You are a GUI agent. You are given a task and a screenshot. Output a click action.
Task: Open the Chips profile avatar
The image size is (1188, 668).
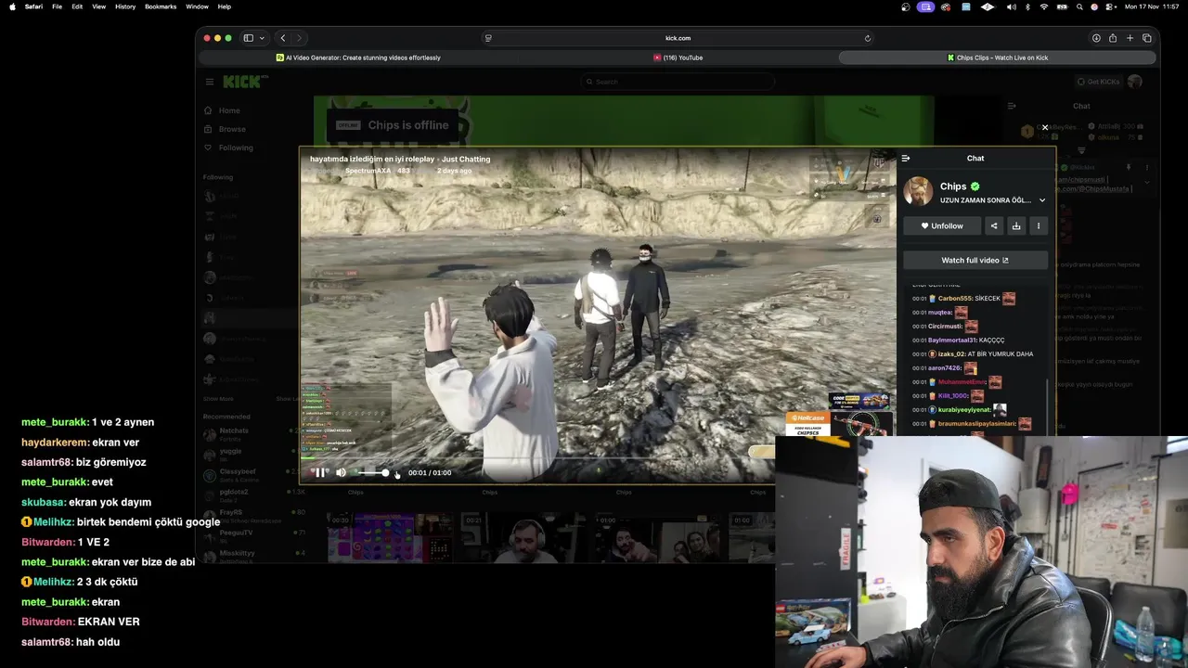tap(918, 191)
